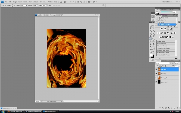
Task: Select the Zoom tool in toolbox
Action: pos(154,52)
